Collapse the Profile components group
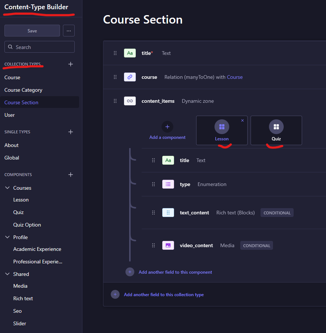326x333 pixels. [x=7, y=237]
